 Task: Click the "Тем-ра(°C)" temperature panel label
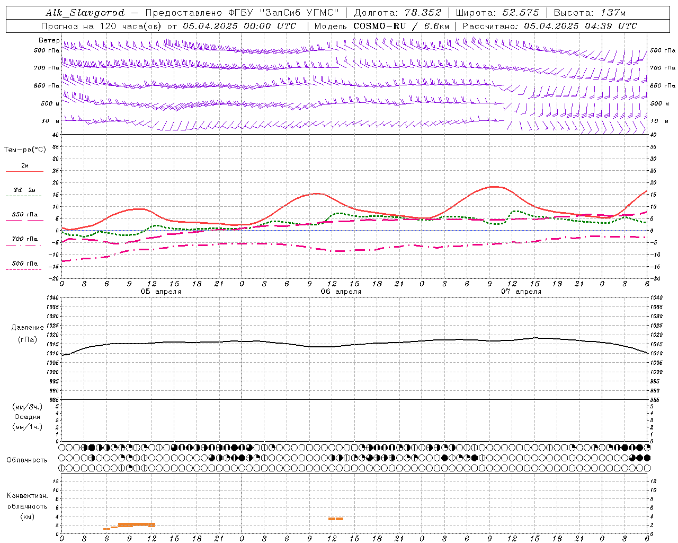pyautogui.click(x=25, y=150)
